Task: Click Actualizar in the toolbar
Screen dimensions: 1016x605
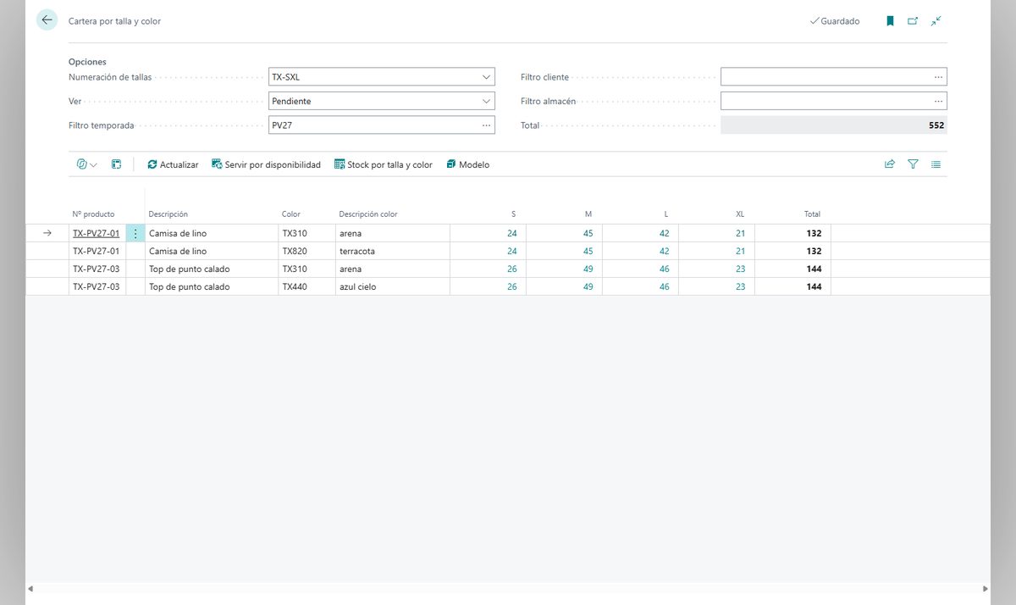Action: click(173, 164)
